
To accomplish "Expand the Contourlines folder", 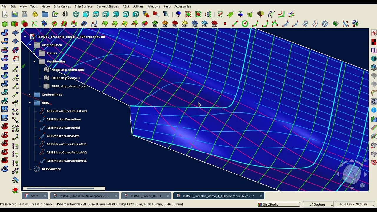I will pyautogui.click(x=30, y=95).
